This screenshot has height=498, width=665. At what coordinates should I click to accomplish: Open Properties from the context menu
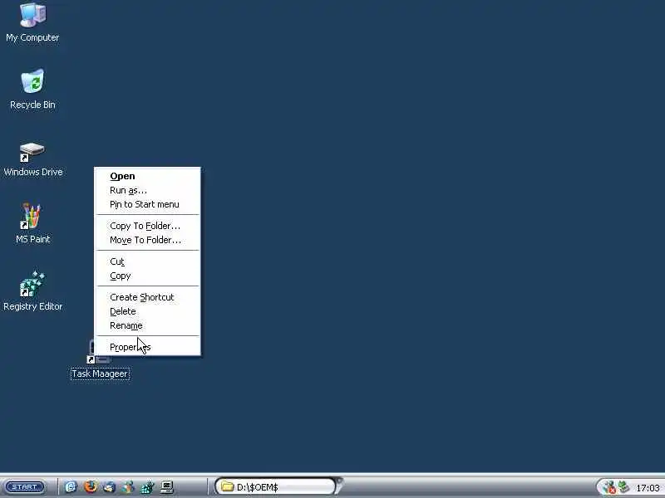click(147, 347)
